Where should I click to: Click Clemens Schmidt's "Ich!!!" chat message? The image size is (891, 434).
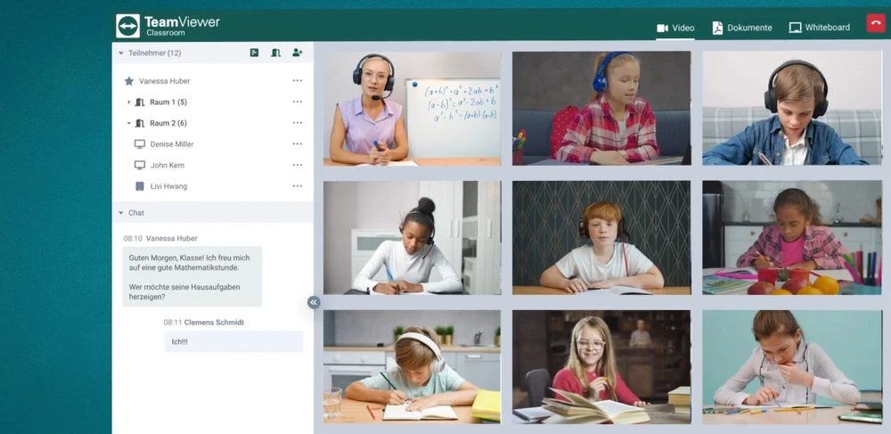pyautogui.click(x=233, y=342)
